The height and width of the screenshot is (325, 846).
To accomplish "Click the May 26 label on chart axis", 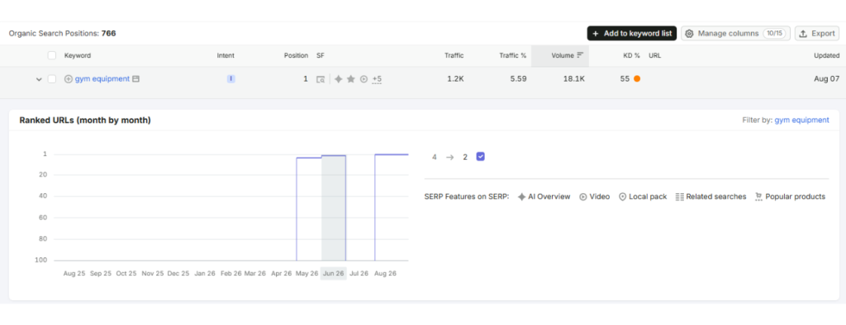I will pyautogui.click(x=307, y=273).
